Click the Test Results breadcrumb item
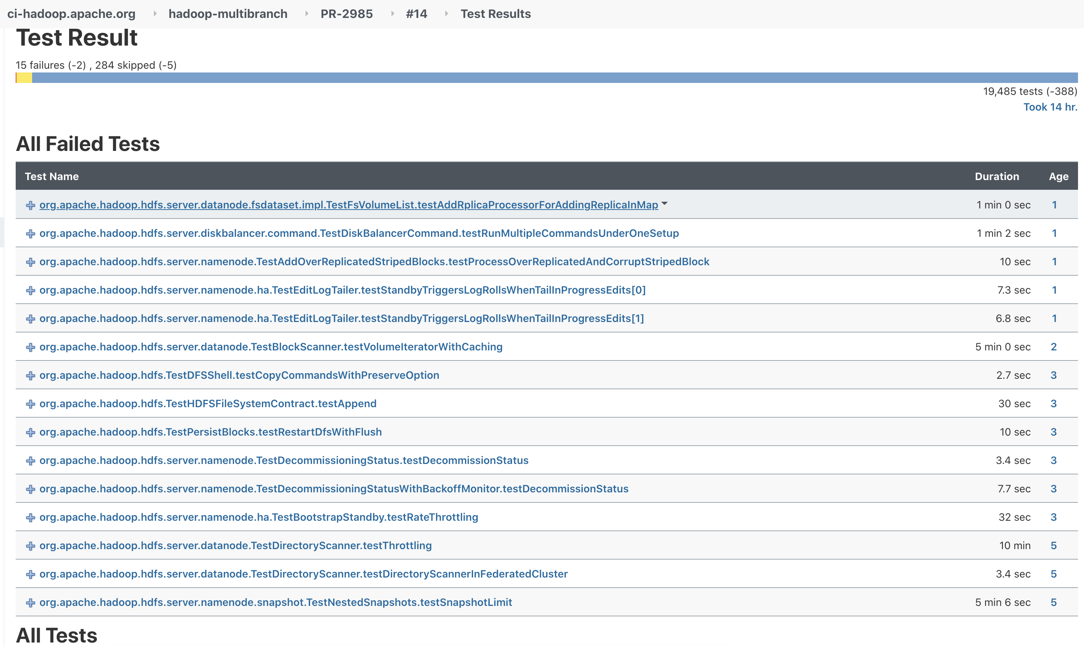 point(495,14)
